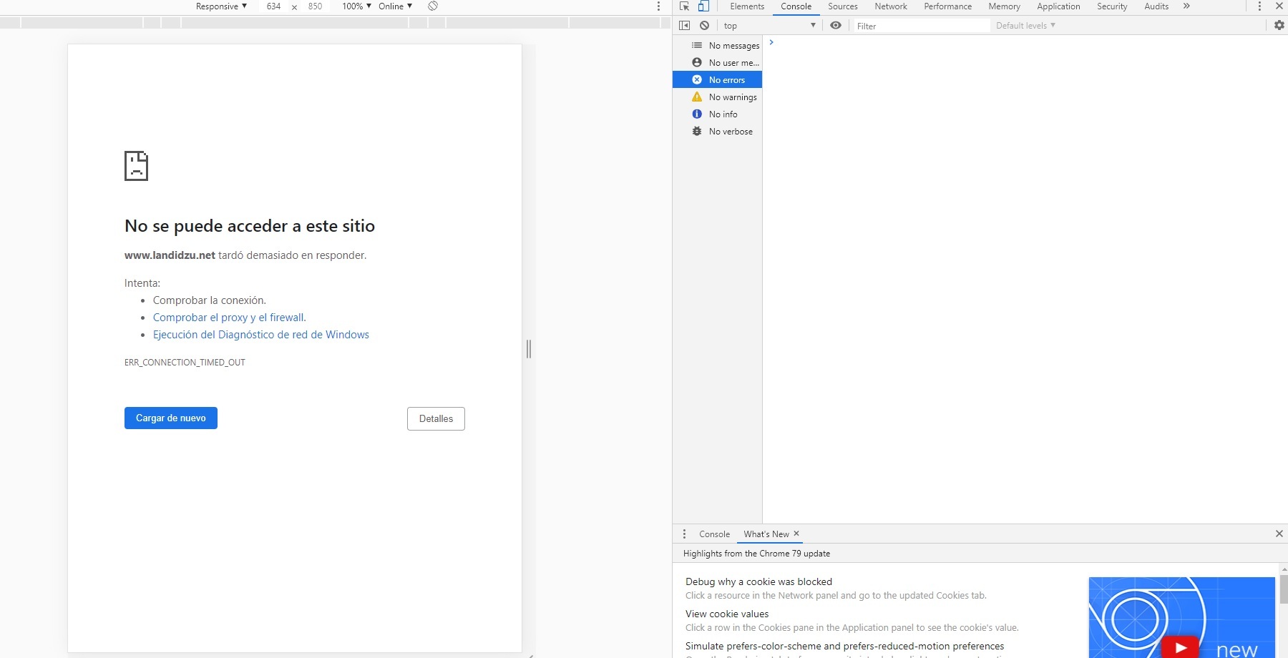The height and width of the screenshot is (658, 1288).
Task: Play the Chrome 79 video thumbnail
Action: (1181, 647)
